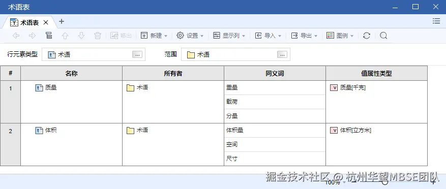Image resolution: width=446 pixels, height=189 pixels.
Task: Click the 设置 gear icon
Action: (181, 36)
